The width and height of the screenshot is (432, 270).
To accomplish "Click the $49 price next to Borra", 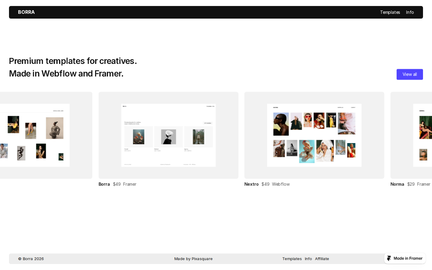I will coord(117,184).
